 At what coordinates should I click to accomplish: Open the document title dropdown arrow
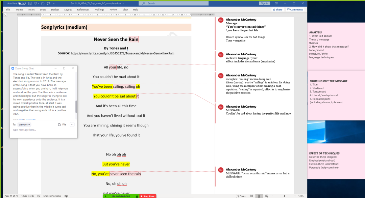(123, 3)
